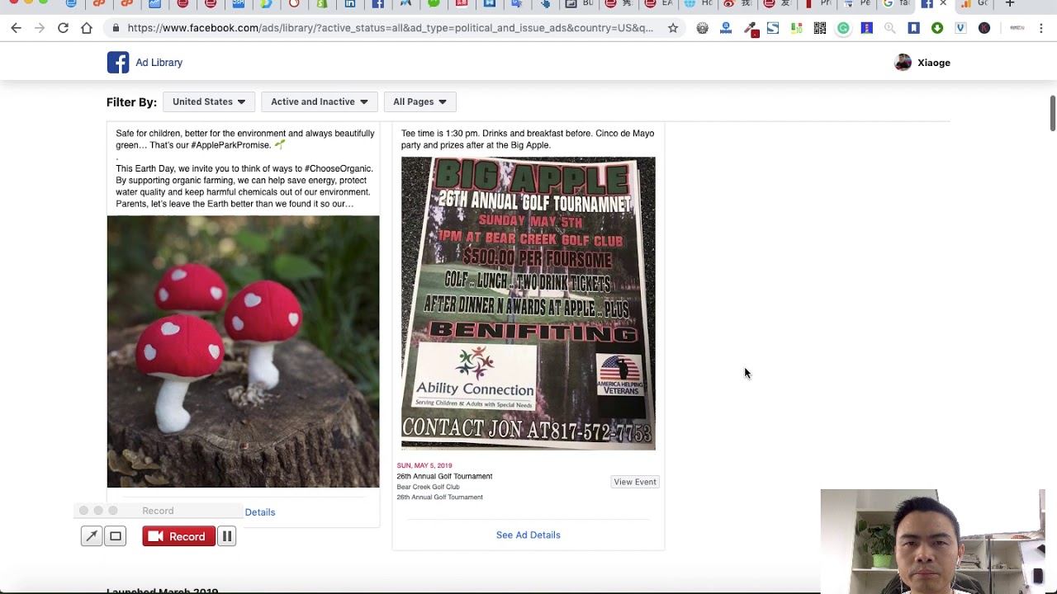Expand the Active and Inactive filter
The height and width of the screenshot is (594, 1057).
[320, 101]
